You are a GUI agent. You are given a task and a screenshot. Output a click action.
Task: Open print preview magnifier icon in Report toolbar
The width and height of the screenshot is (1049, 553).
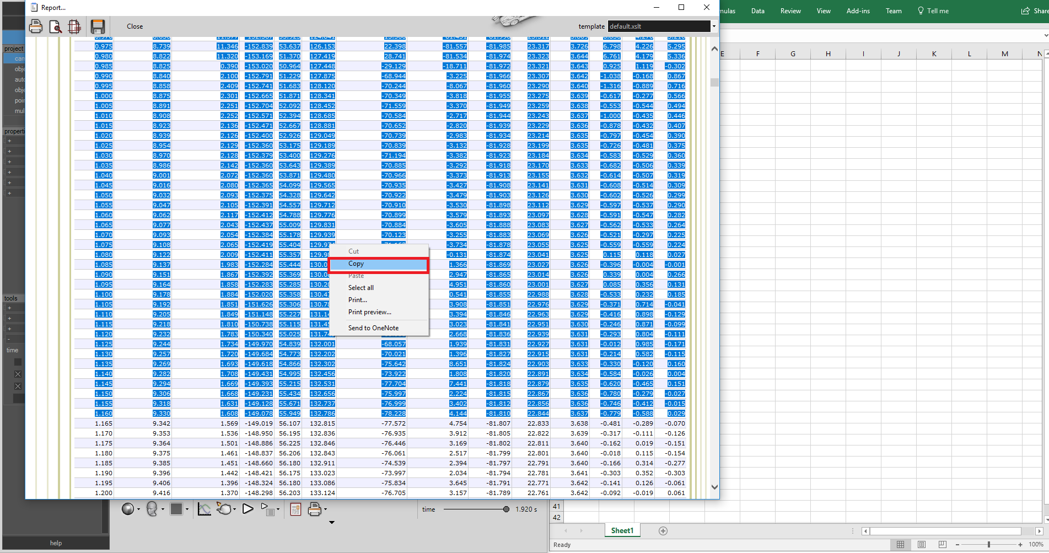pyautogui.click(x=55, y=26)
